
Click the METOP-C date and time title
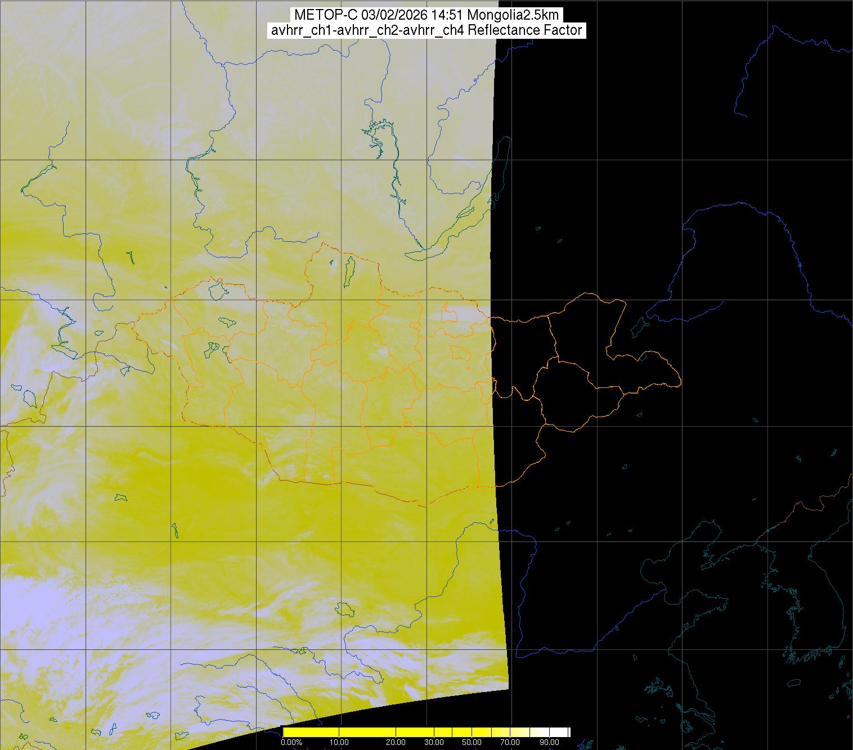[x=426, y=15]
